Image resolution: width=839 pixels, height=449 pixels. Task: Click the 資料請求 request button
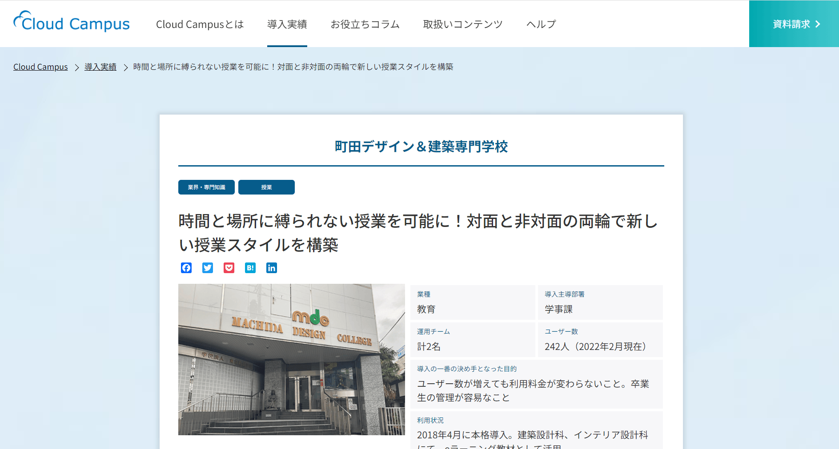[x=794, y=24]
